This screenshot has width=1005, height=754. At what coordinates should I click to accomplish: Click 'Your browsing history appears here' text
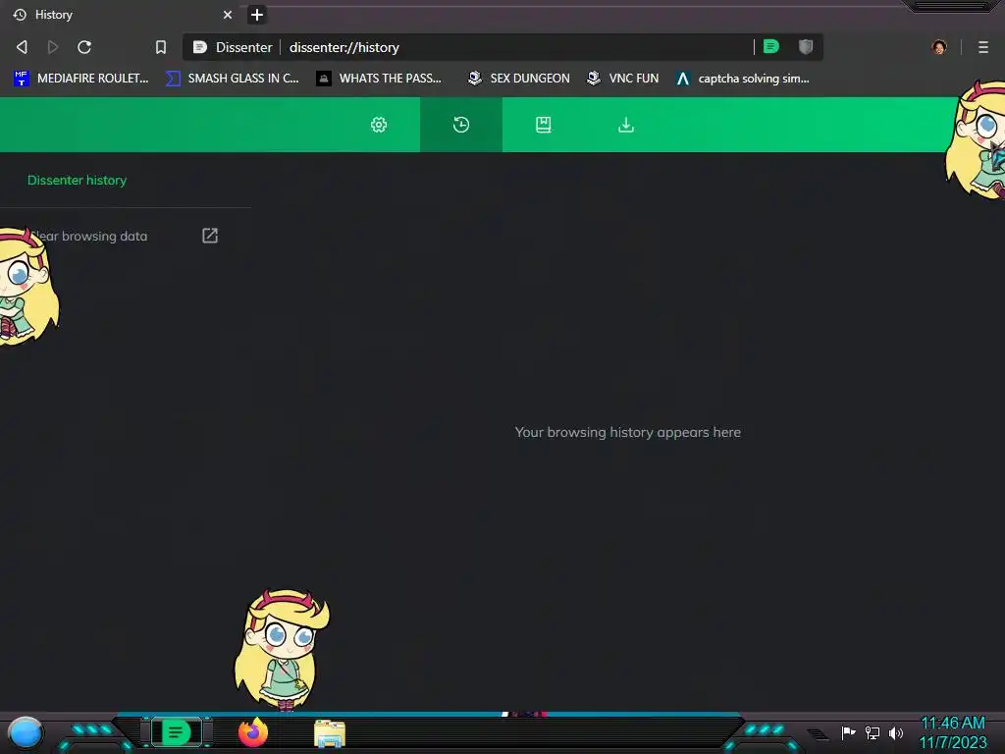[x=627, y=432]
